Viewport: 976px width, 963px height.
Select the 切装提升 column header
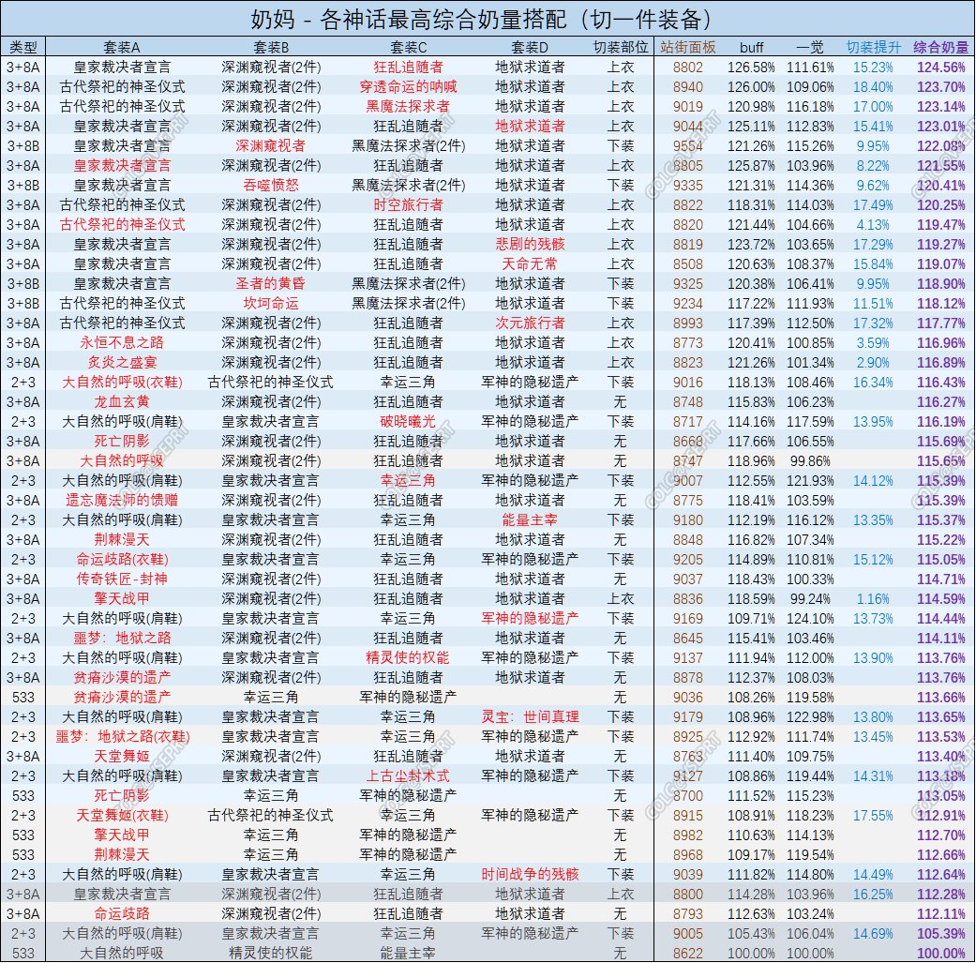(x=872, y=47)
